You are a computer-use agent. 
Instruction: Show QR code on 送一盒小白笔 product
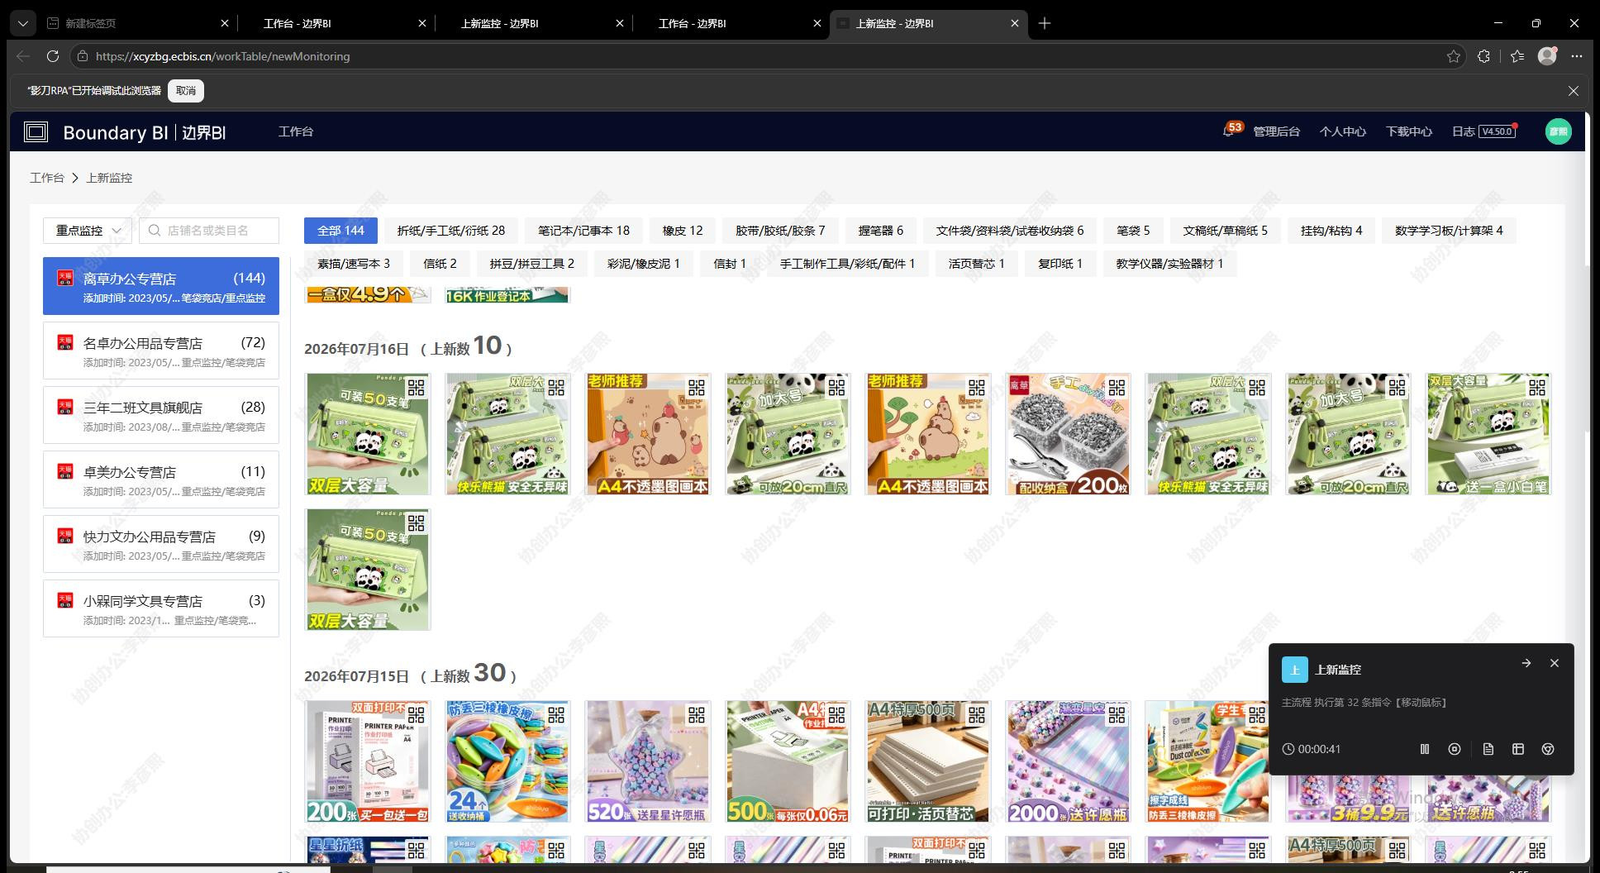click(1537, 388)
